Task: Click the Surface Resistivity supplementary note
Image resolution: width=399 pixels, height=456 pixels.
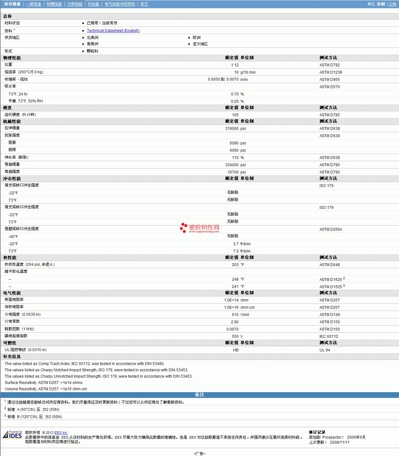Action: coord(44,383)
